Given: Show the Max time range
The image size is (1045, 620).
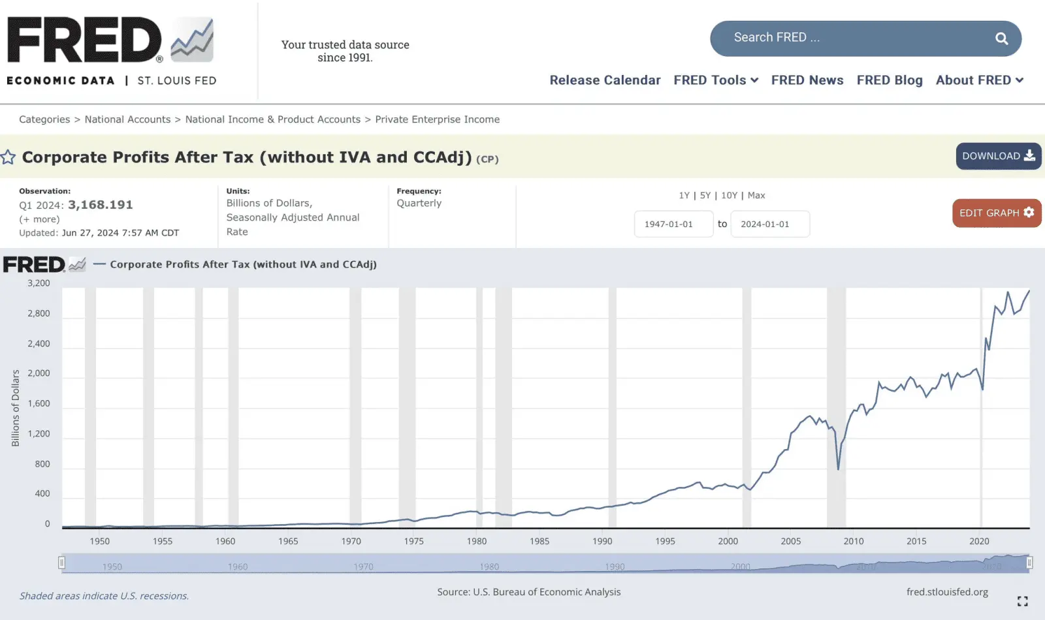Looking at the screenshot, I should pyautogui.click(x=756, y=195).
